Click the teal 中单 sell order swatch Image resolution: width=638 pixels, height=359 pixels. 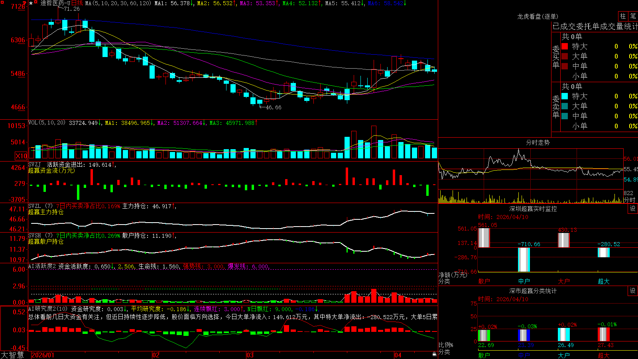pos(565,116)
